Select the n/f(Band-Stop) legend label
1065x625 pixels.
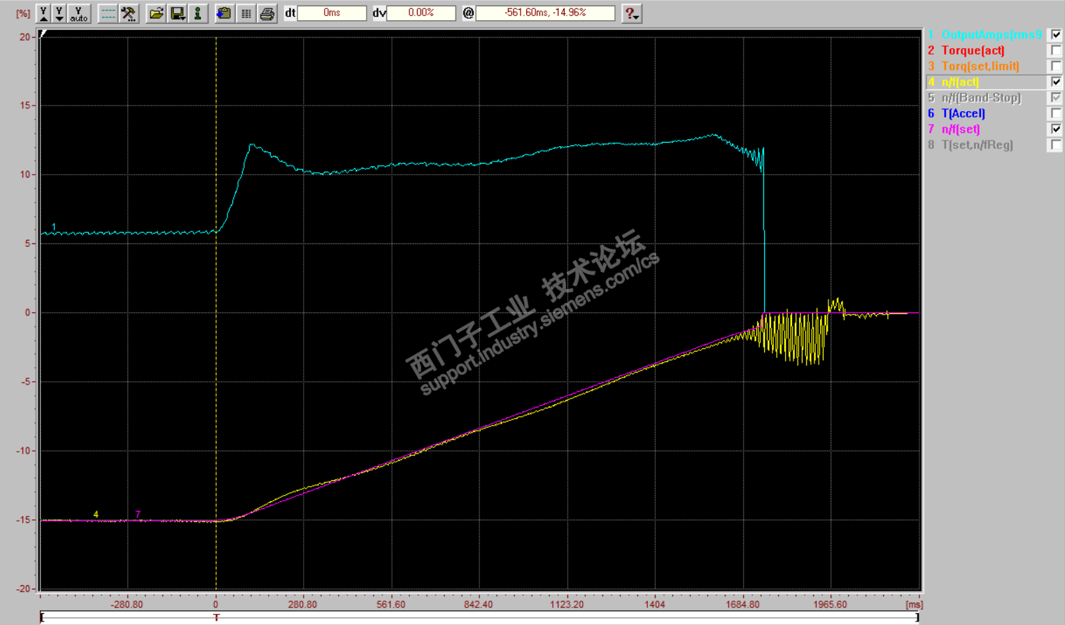pos(981,98)
